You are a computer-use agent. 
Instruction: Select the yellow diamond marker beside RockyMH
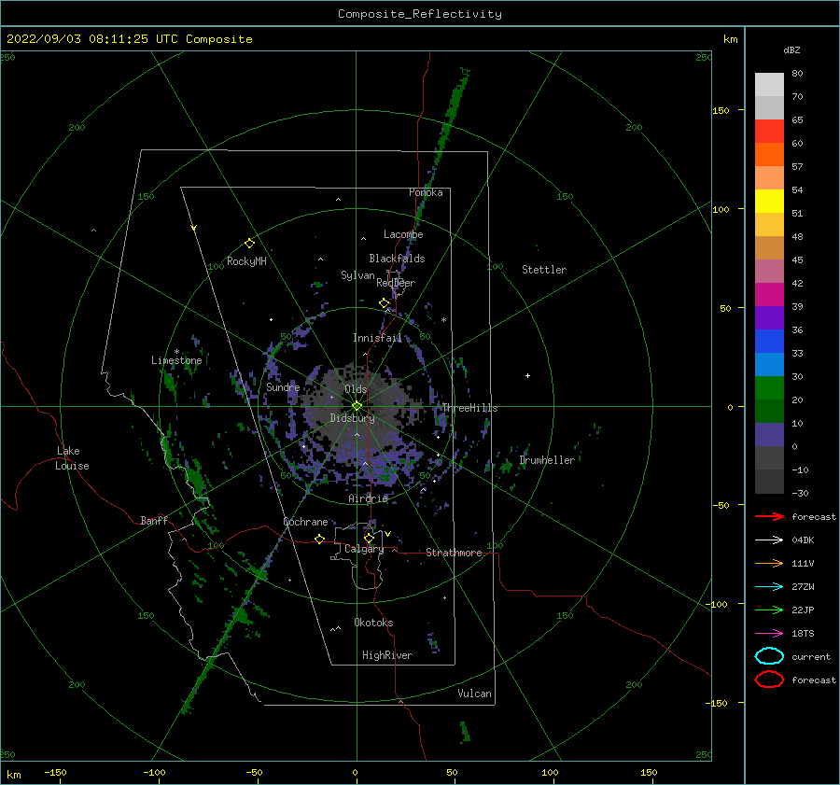pos(249,244)
